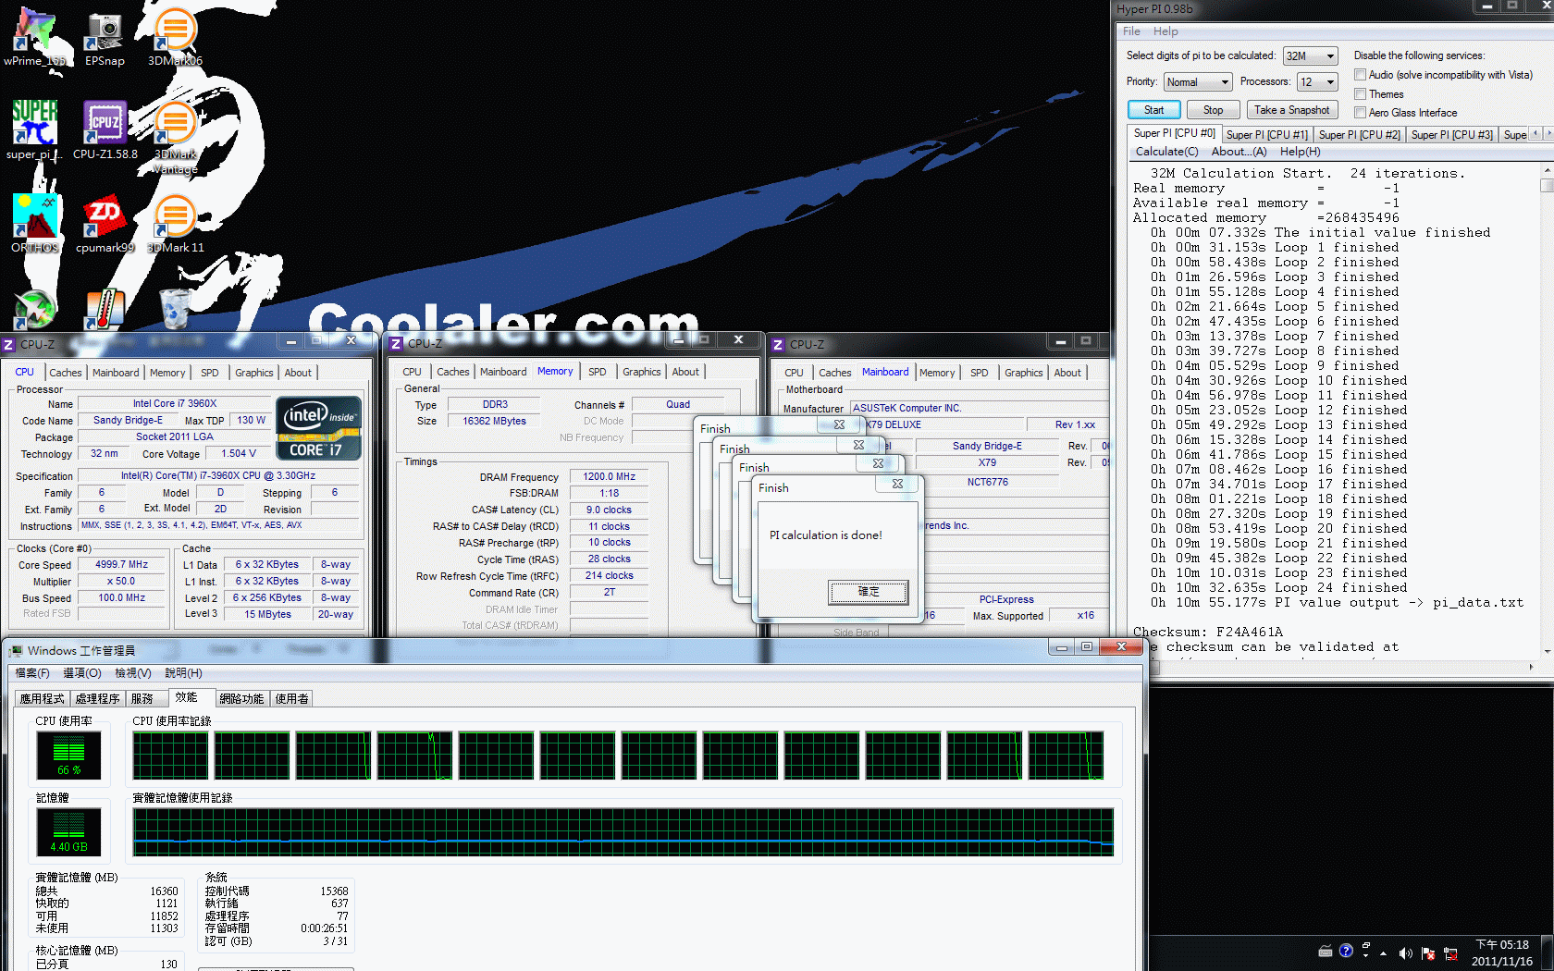Click the language bar restore icon in the tray
This screenshot has height=971, width=1554.
tap(1365, 946)
